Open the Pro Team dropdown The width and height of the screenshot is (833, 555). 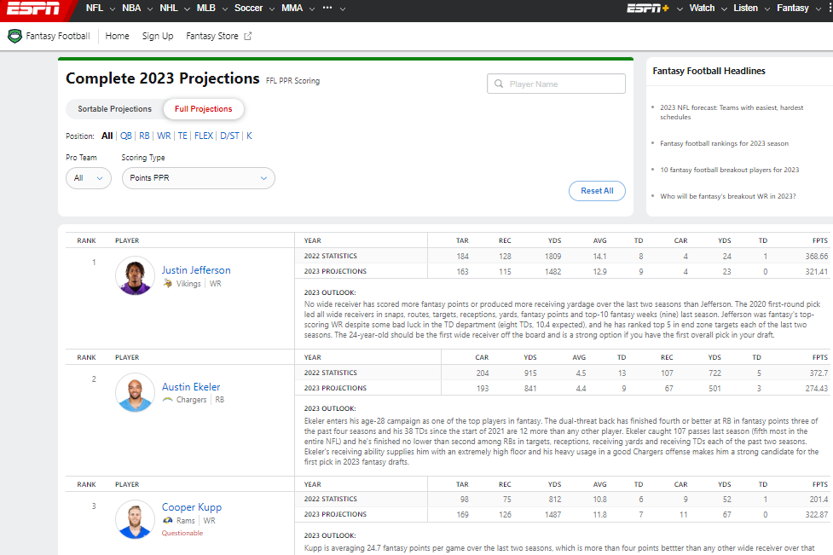[88, 178]
